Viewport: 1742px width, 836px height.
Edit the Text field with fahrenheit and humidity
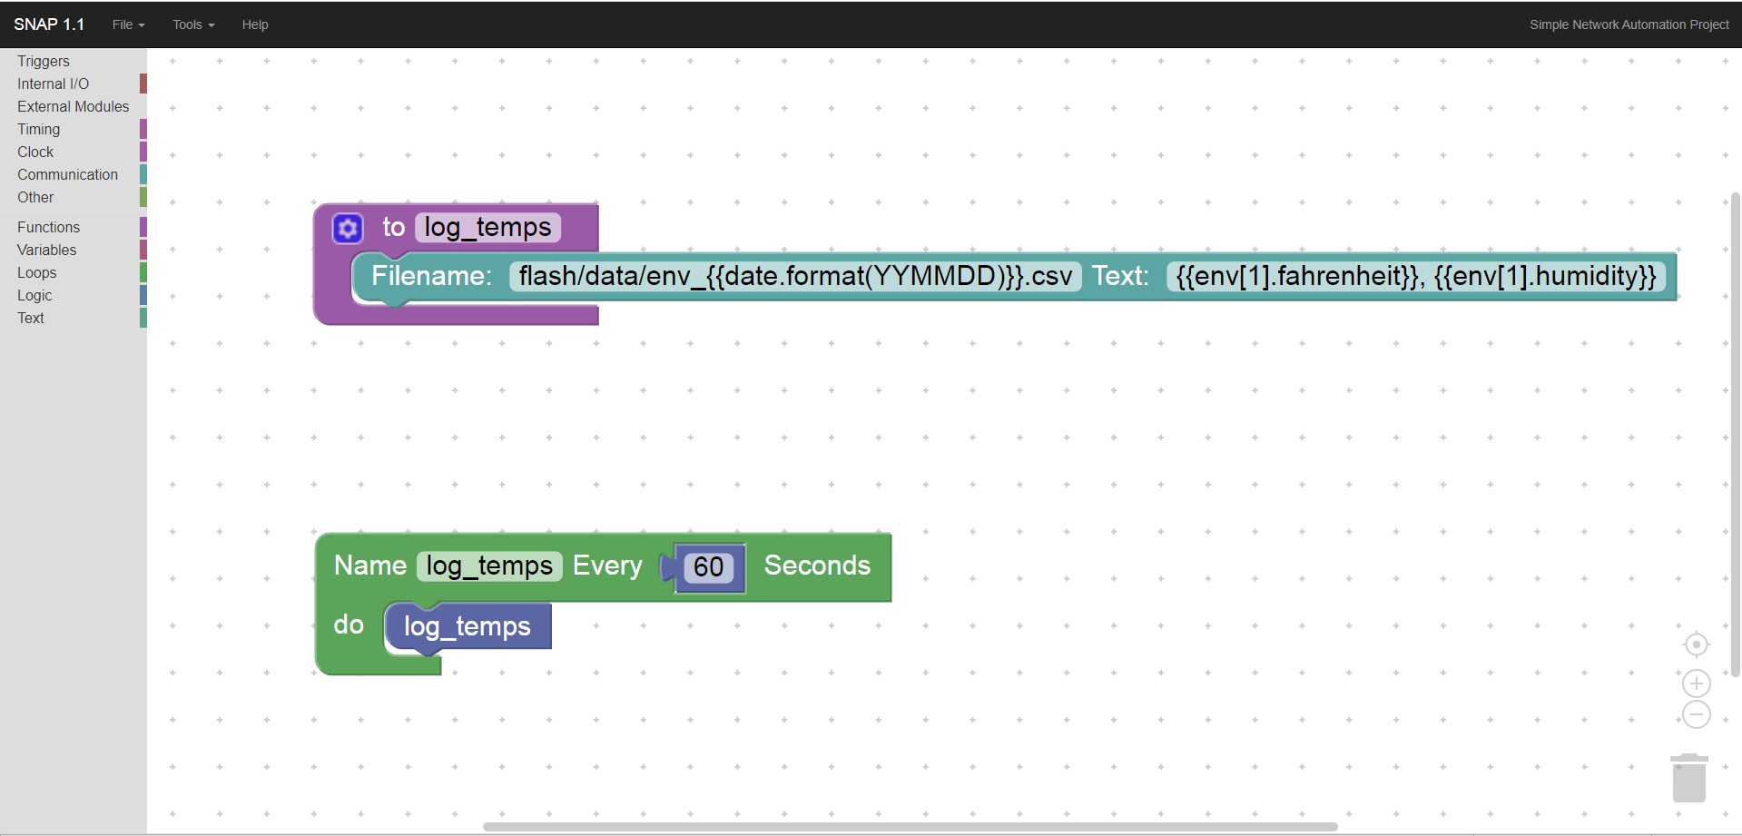pyautogui.click(x=1416, y=276)
